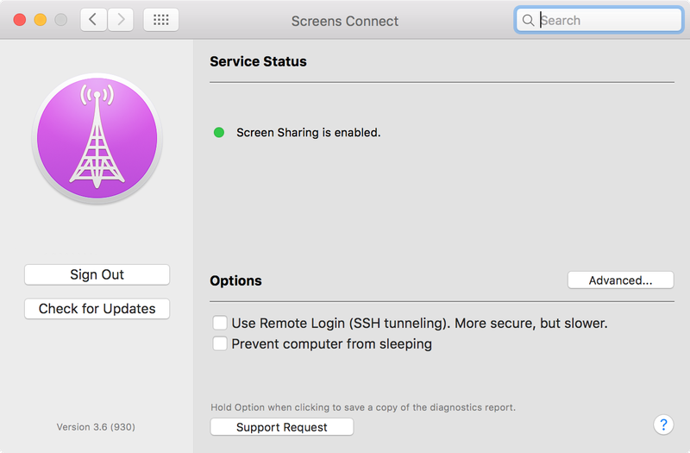Click 'Screen Sharing is enabled.' status text
Viewport: 690px width, 453px height.
click(x=309, y=133)
